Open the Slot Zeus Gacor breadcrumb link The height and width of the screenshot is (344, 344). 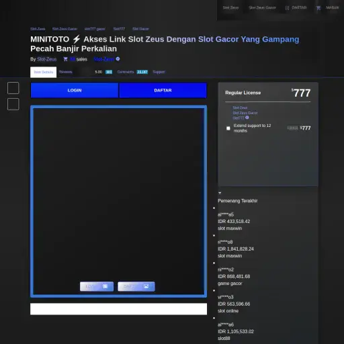[64, 29]
